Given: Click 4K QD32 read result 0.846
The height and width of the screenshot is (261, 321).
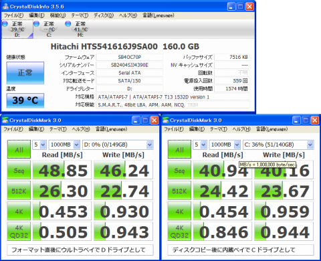Looking at the screenshot, I should [223, 232].
